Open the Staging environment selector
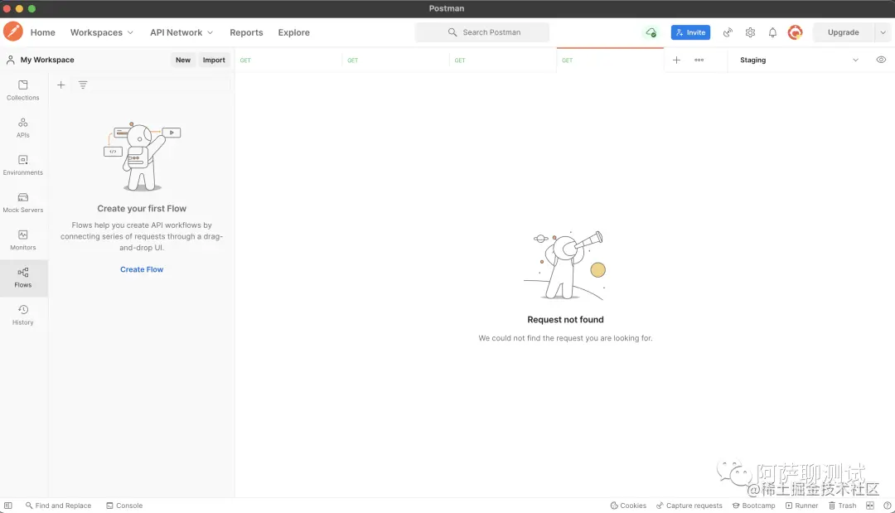 pyautogui.click(x=799, y=60)
